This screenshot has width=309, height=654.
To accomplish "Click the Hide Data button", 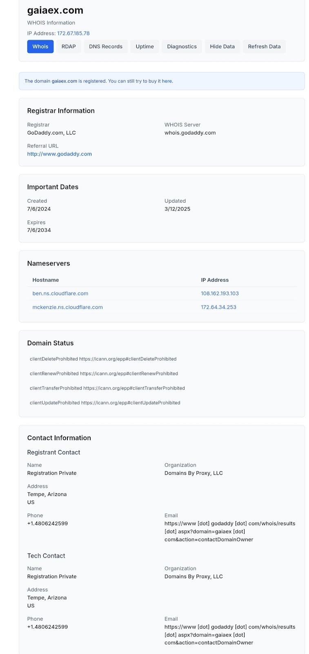I will pos(222,47).
